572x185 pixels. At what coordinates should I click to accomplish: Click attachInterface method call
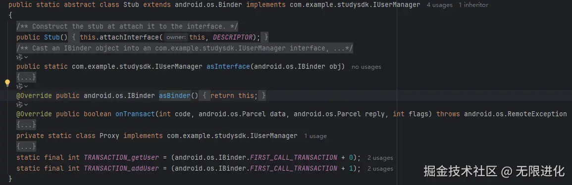pos(129,38)
